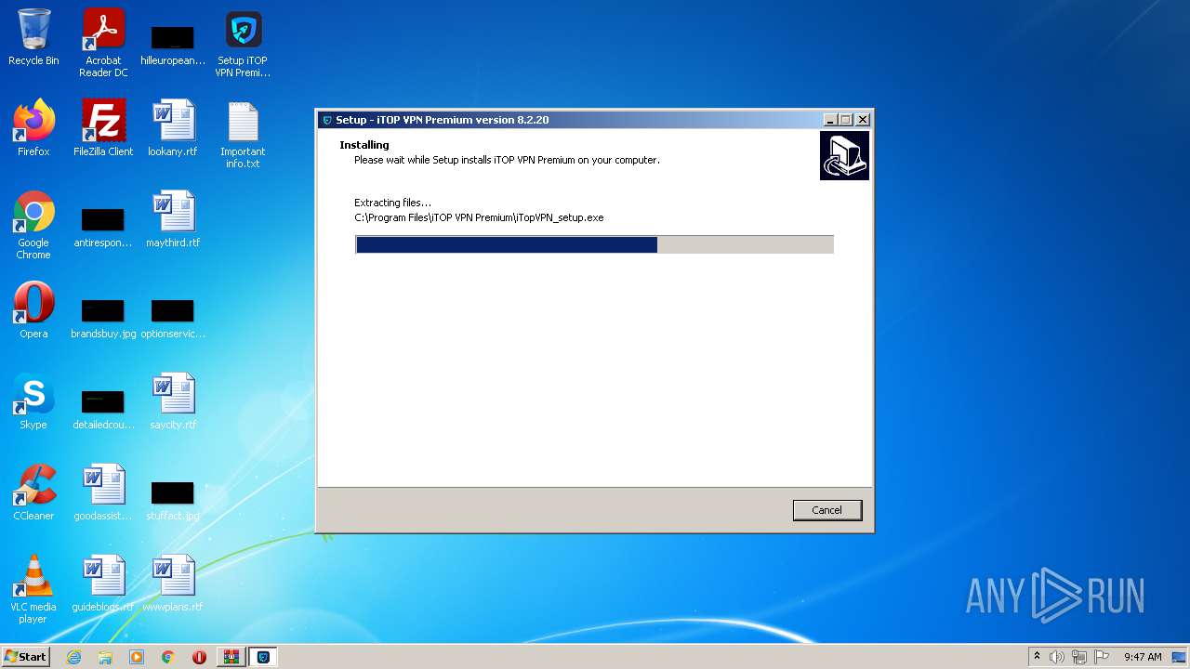Select the wwwplans.rtf document
Screen dimensions: 1190x669
(x=173, y=584)
